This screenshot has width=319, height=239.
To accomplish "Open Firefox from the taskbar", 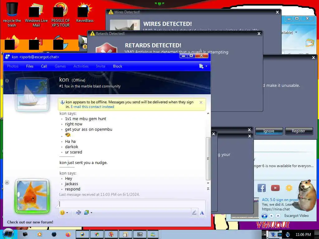I will click(x=68, y=235).
